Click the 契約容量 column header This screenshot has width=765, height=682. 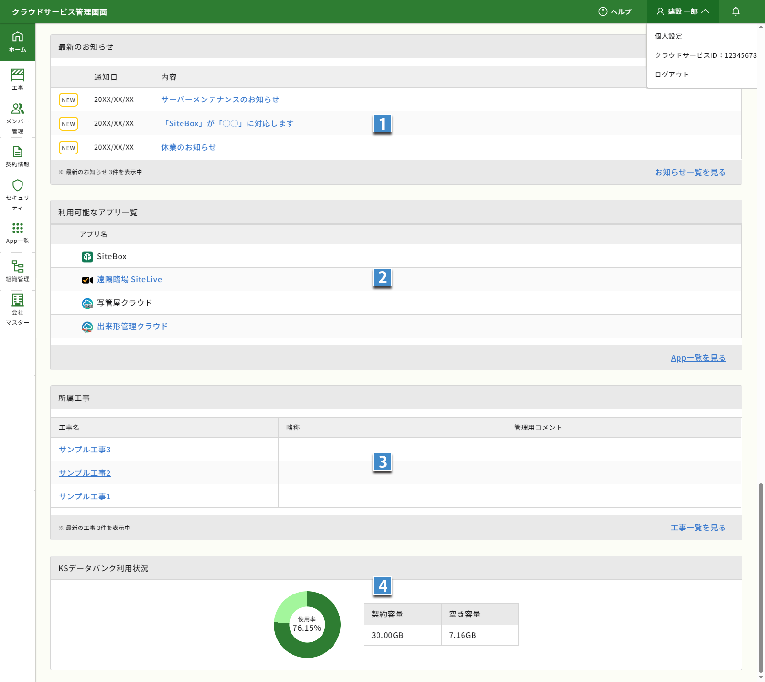(x=387, y=614)
